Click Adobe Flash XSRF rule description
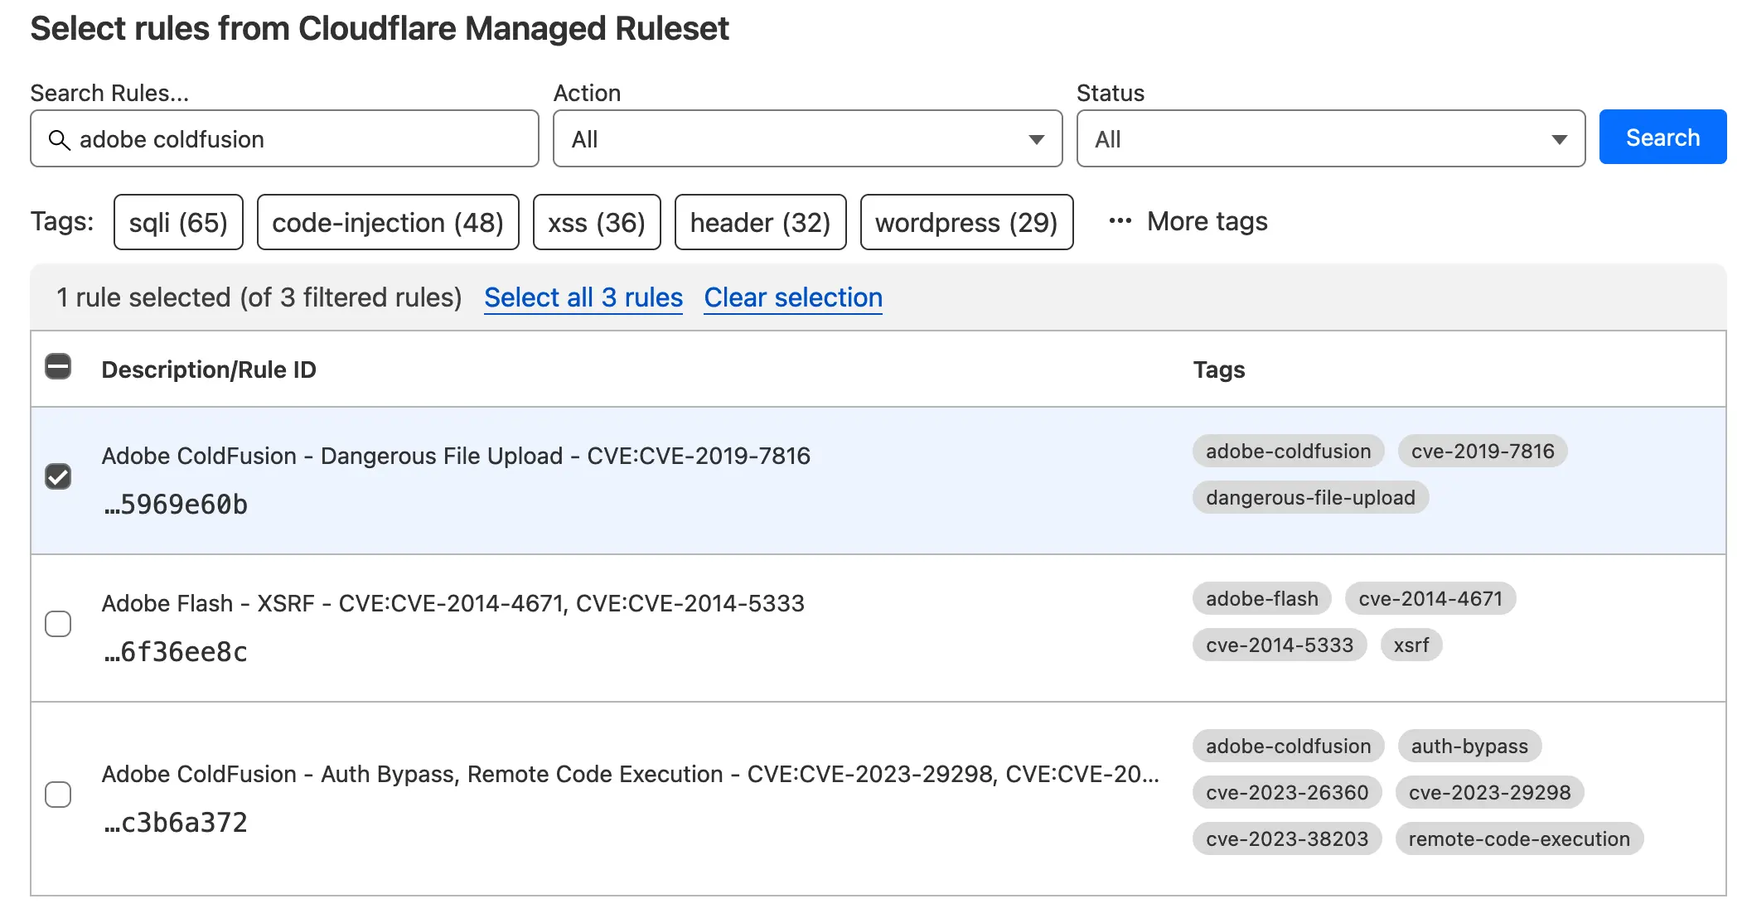Image resolution: width=1747 pixels, height=918 pixels. (453, 603)
